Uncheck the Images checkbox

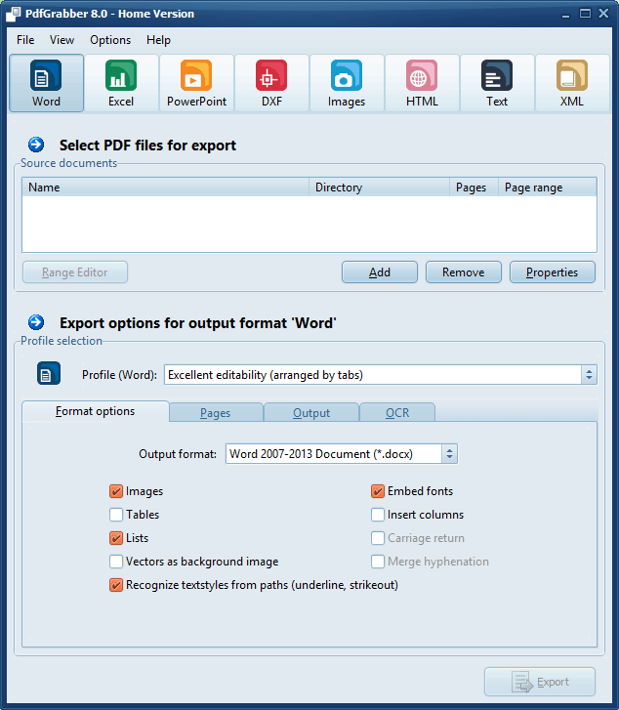(116, 491)
